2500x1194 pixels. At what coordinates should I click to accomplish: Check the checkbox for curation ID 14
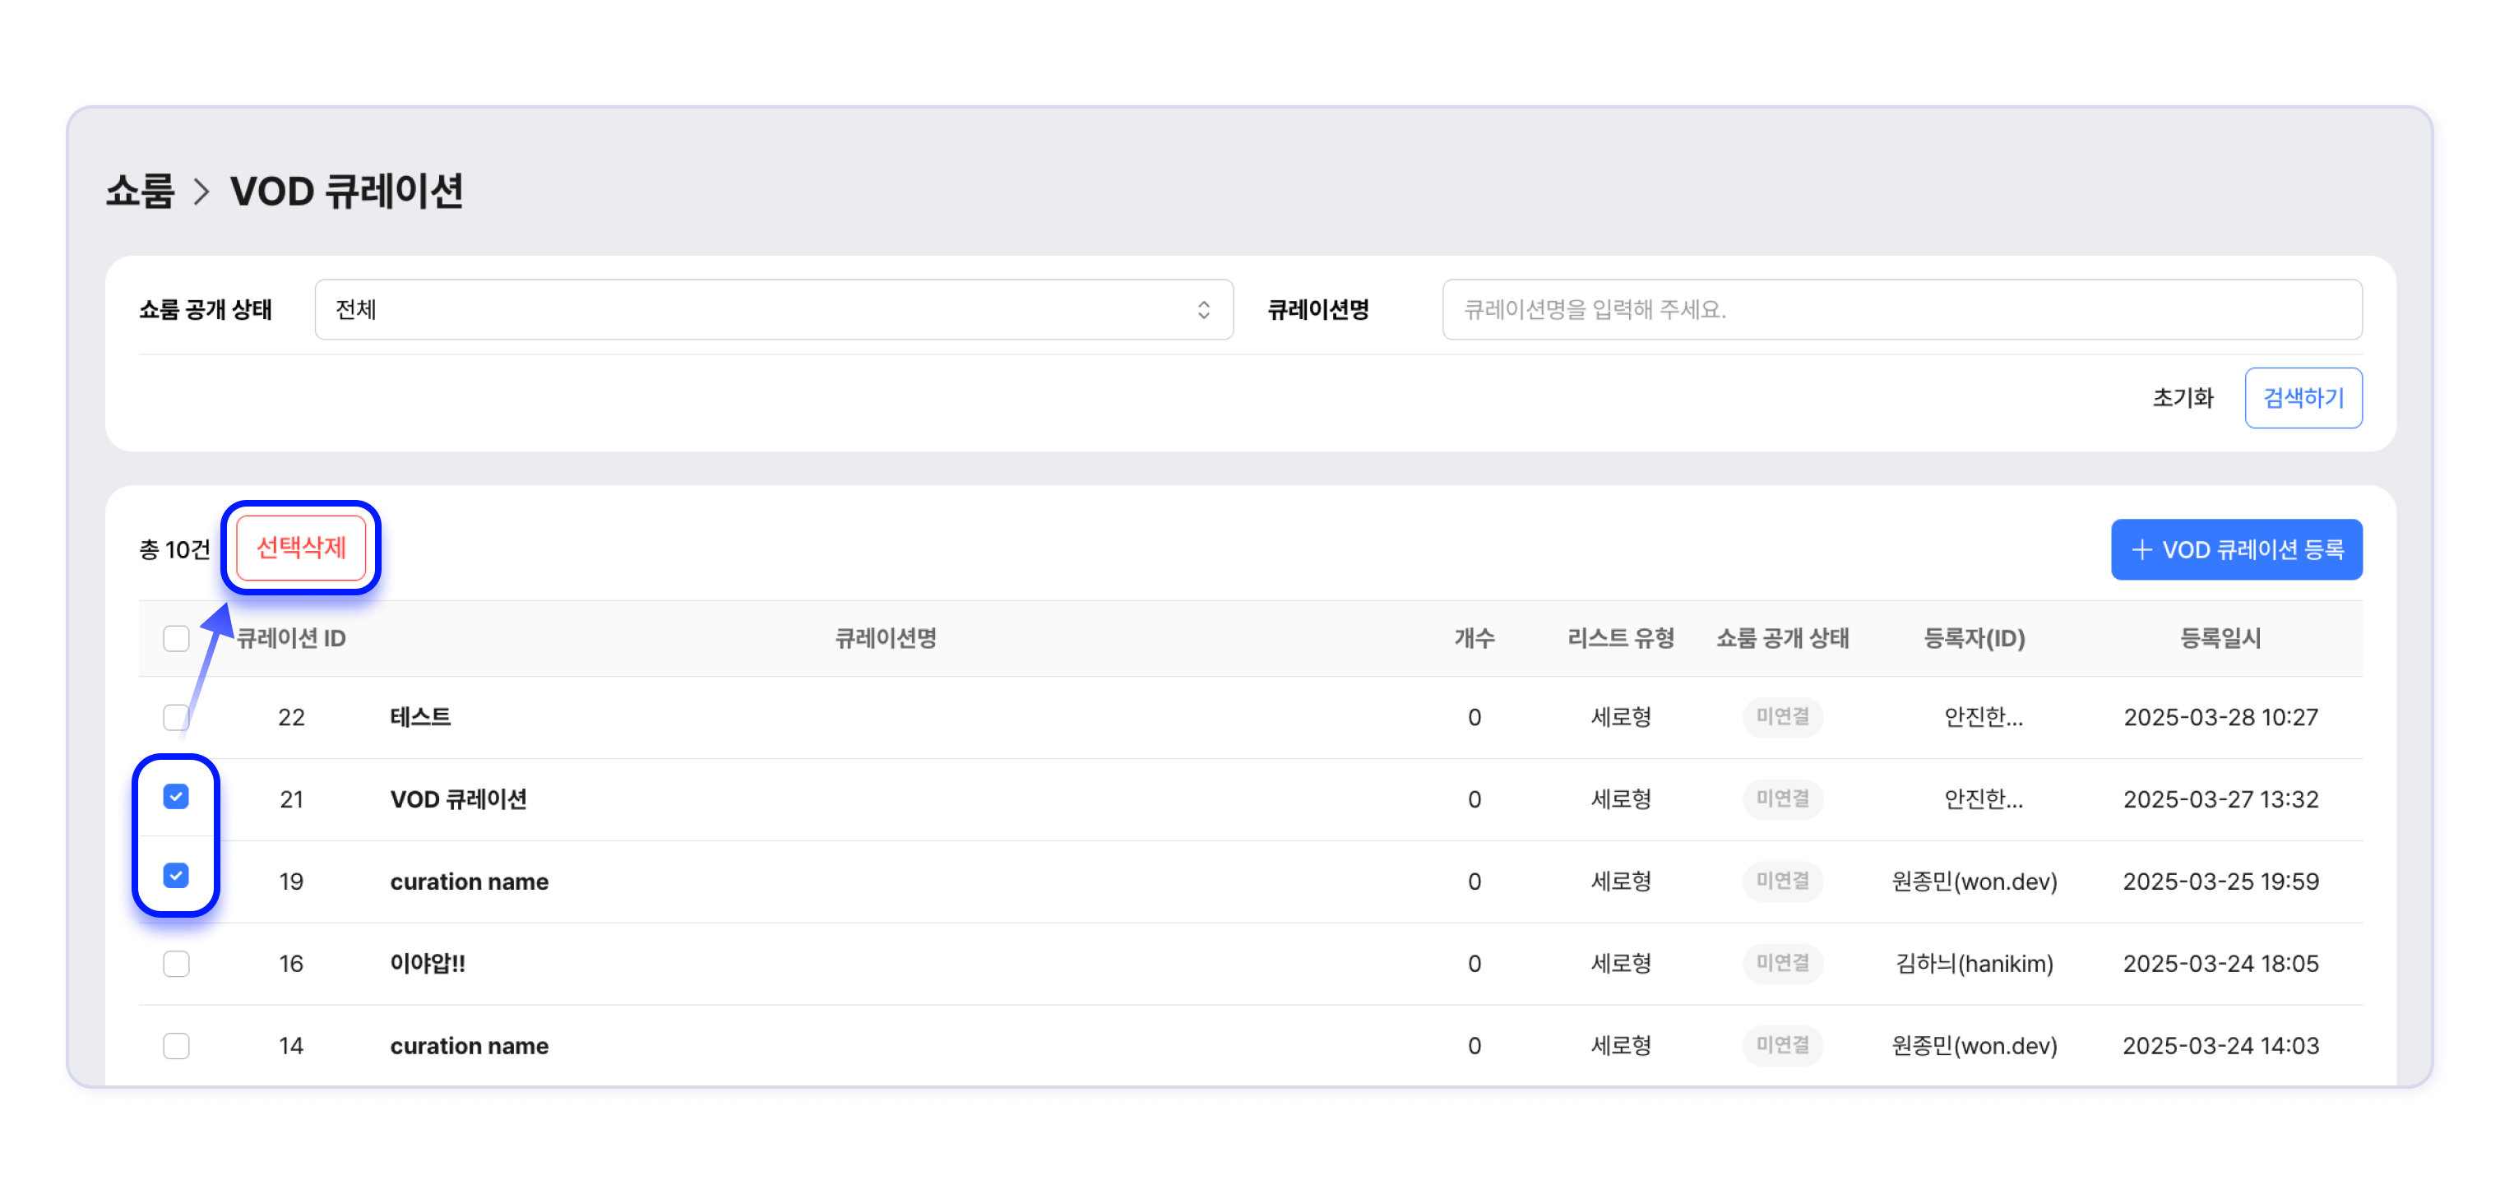177,1047
